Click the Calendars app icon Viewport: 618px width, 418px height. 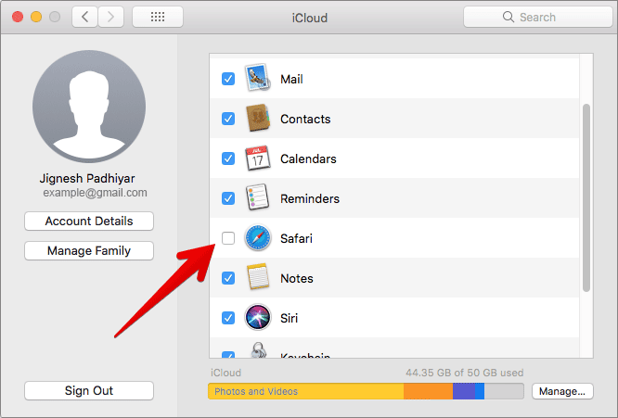coord(258,158)
